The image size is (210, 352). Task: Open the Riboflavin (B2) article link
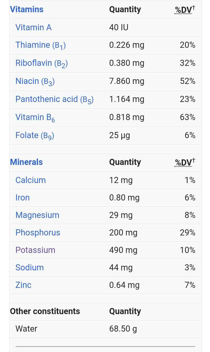[42, 63]
